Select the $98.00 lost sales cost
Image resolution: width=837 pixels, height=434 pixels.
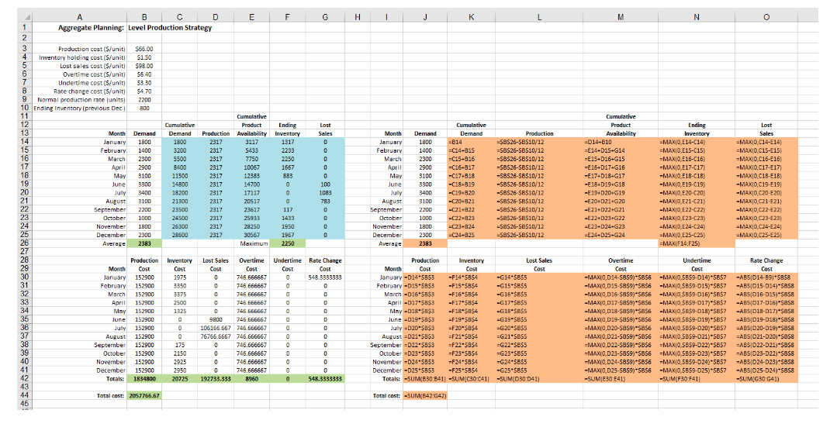(x=144, y=66)
